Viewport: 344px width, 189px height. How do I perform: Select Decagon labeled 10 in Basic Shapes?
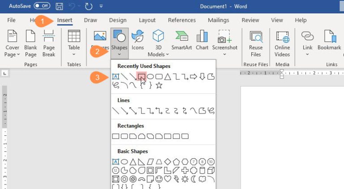211,162
